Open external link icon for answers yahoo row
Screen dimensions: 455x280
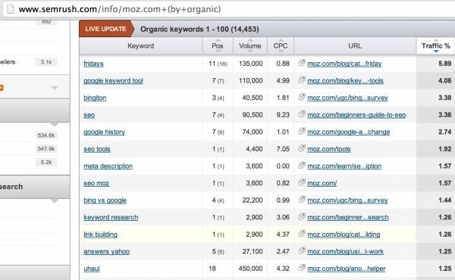pyautogui.click(x=302, y=250)
